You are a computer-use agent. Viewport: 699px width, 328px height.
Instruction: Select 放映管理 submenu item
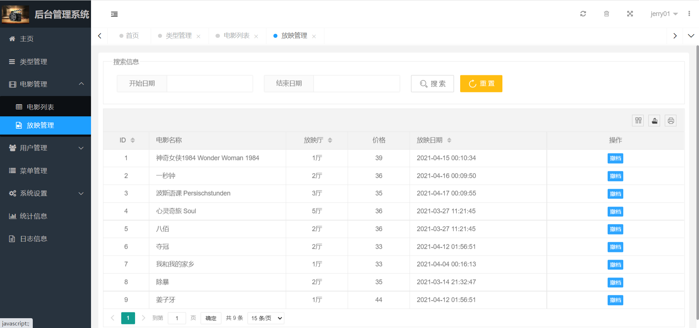pos(46,125)
